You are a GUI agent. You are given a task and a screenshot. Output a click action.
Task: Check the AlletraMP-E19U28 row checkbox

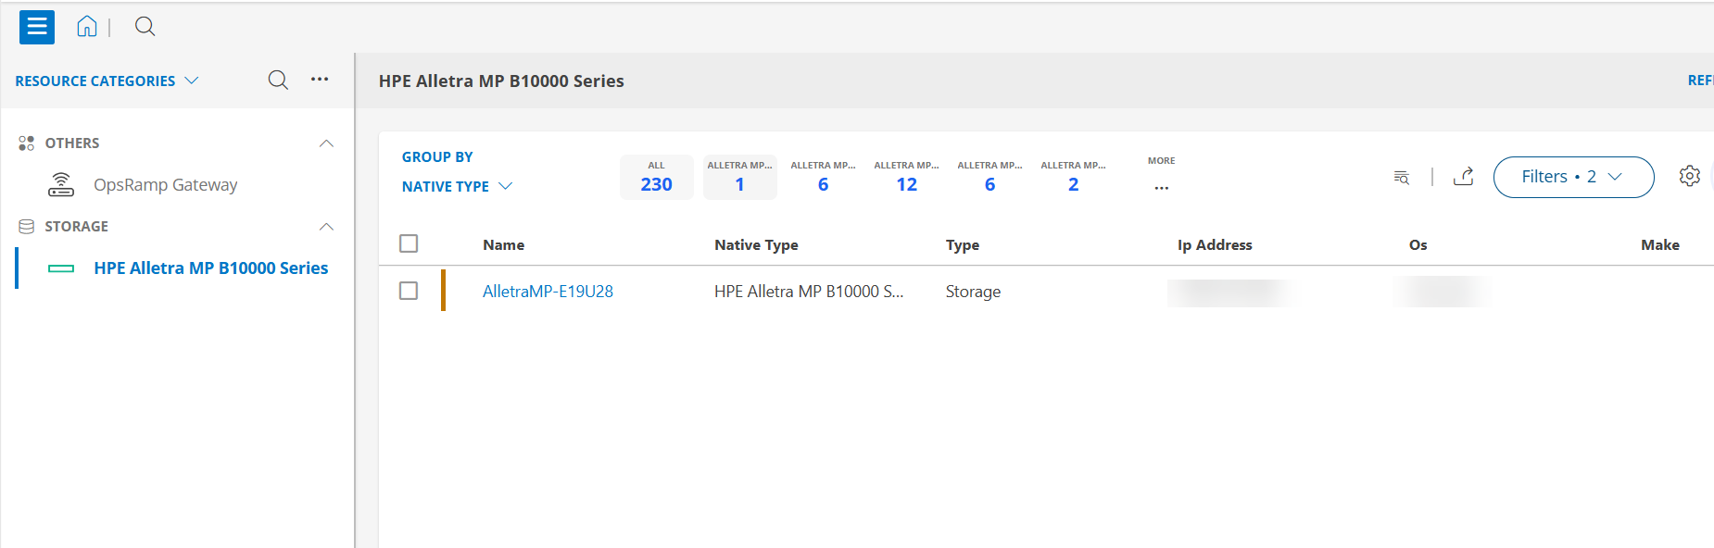[409, 291]
